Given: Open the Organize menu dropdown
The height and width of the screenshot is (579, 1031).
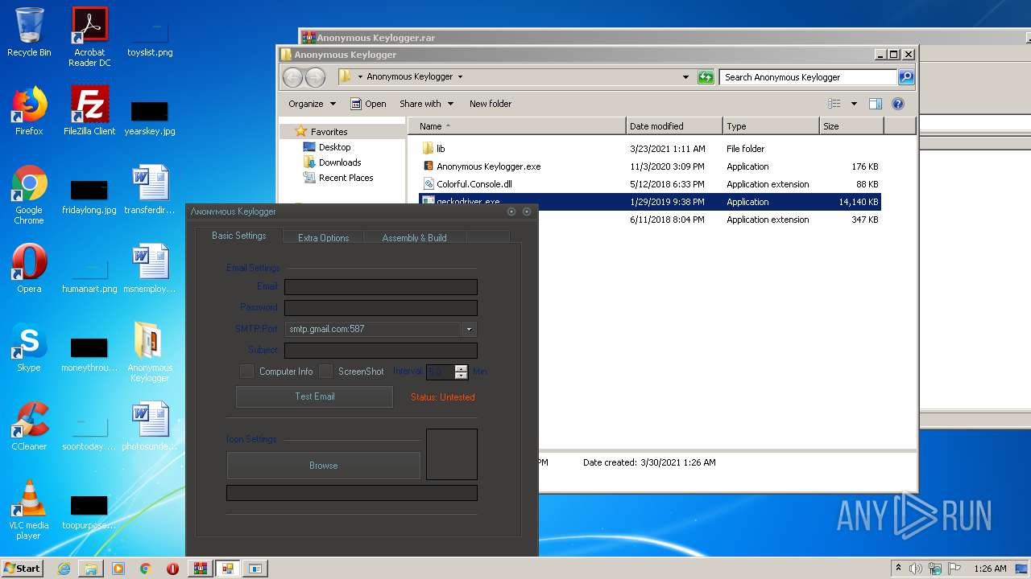Looking at the screenshot, I should [x=312, y=104].
